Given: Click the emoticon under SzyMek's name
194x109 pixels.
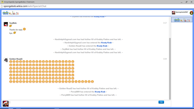Looking at the screenshot, I should tap(11, 26).
